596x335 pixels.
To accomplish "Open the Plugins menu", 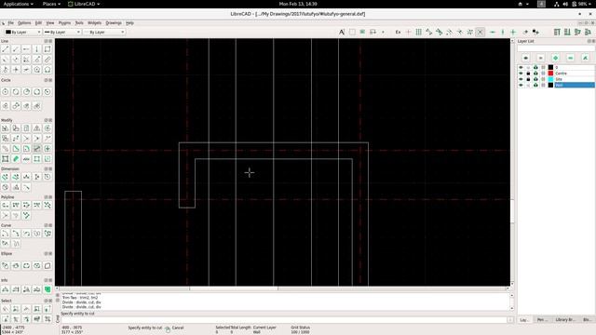I will click(x=64, y=23).
